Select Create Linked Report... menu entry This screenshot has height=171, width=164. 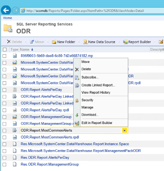click(x=98, y=85)
